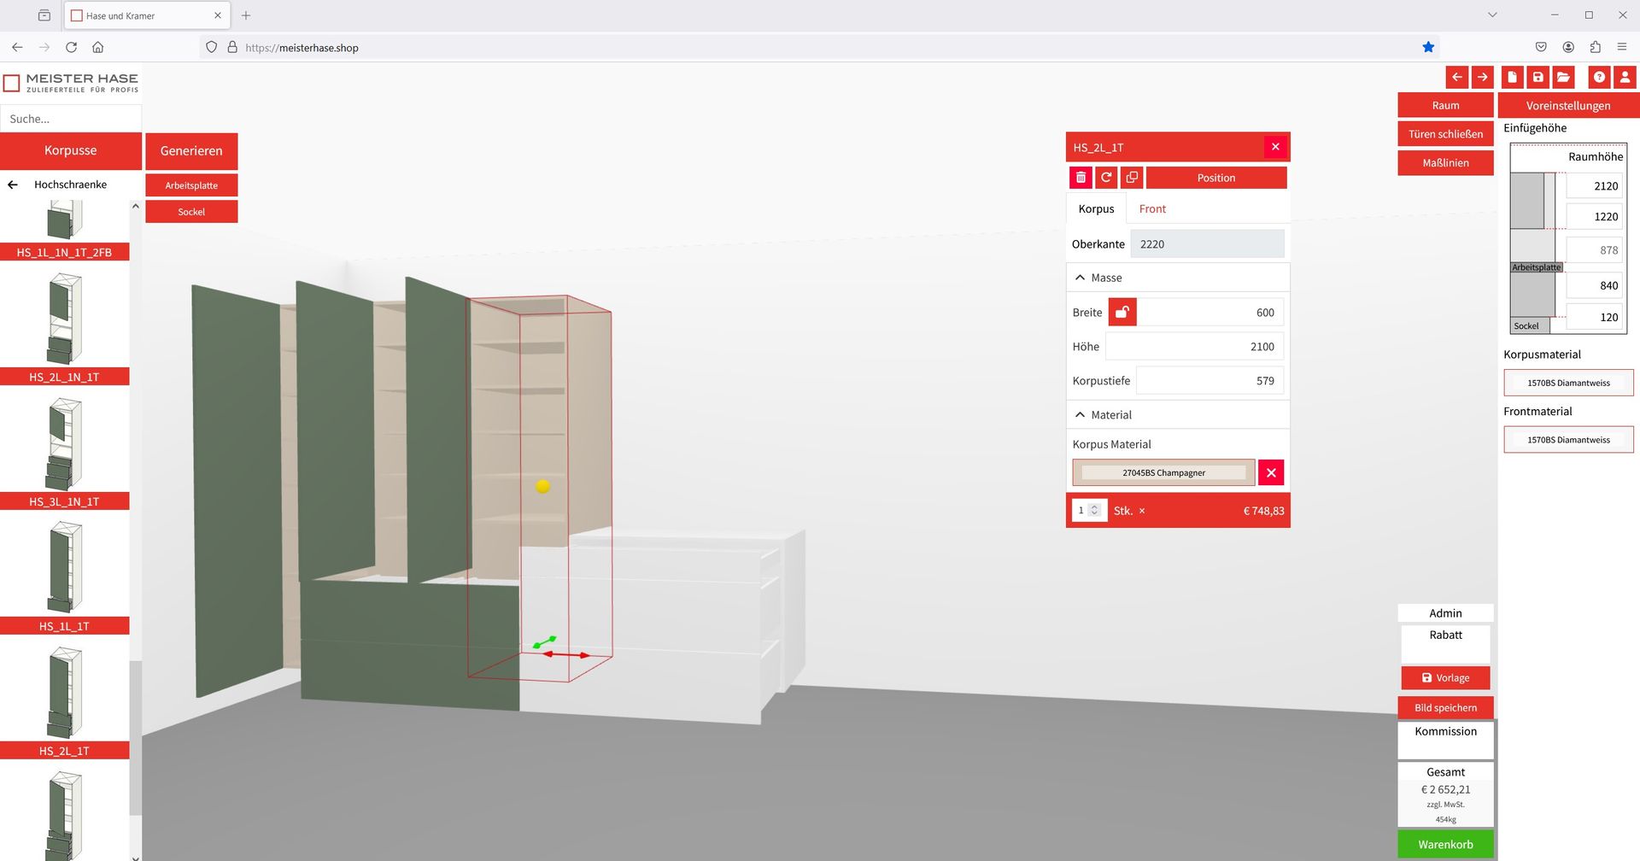The image size is (1640, 861).
Task: Click the Vorlage save button
Action: tap(1445, 678)
